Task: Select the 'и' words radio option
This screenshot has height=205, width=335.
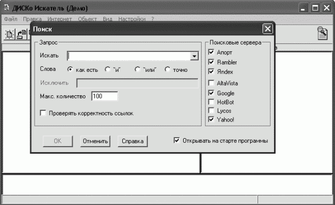Action: click(x=107, y=69)
